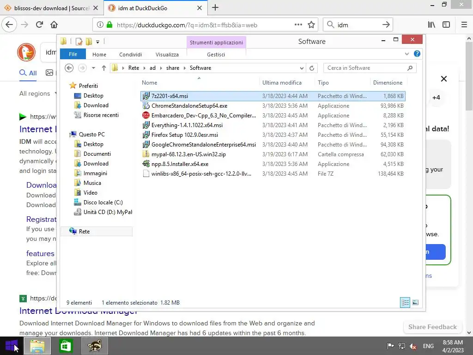
Task: Switch to large icons view layout
Action: tap(415, 302)
